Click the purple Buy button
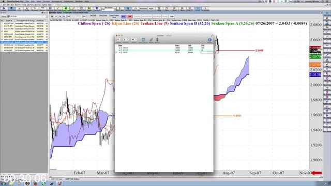This screenshot has width=331, height=186. (124, 17)
